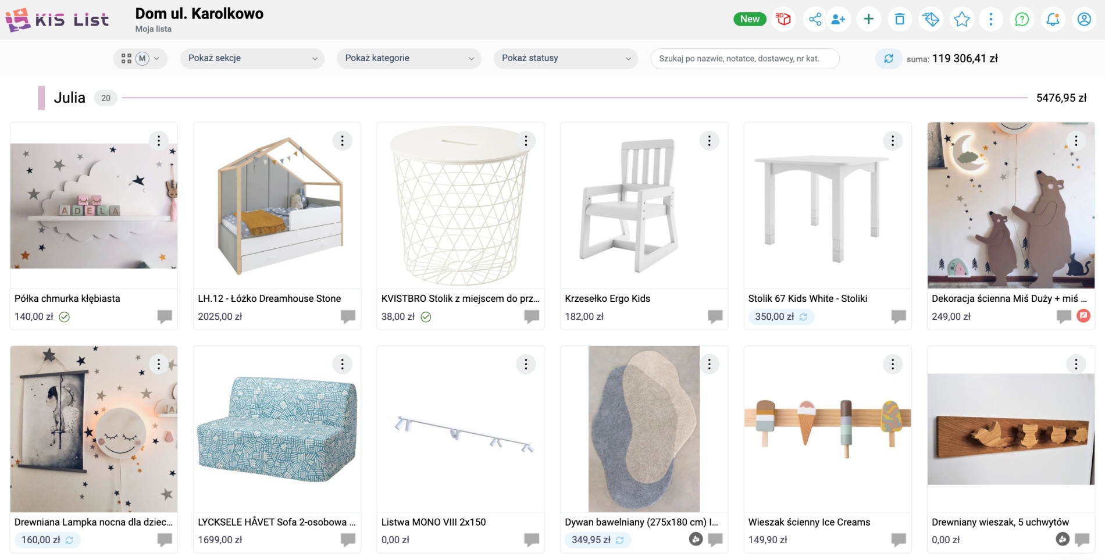Viewport: 1105px width, 560px height.
Task: Click the trash bin icon in header
Action: pyautogui.click(x=899, y=19)
